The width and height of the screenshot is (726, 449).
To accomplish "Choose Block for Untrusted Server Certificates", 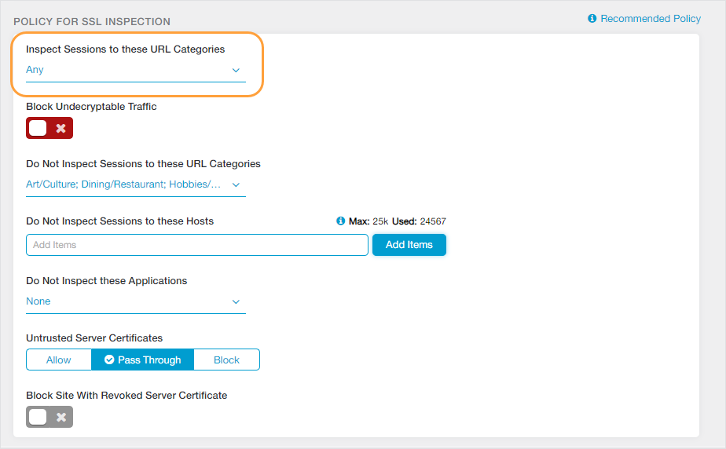I will pyautogui.click(x=226, y=360).
